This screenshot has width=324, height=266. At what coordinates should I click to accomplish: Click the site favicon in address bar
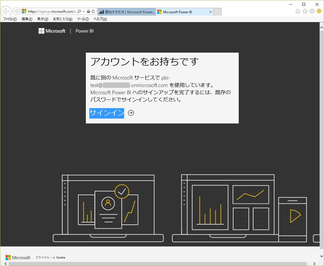tap(24, 11)
